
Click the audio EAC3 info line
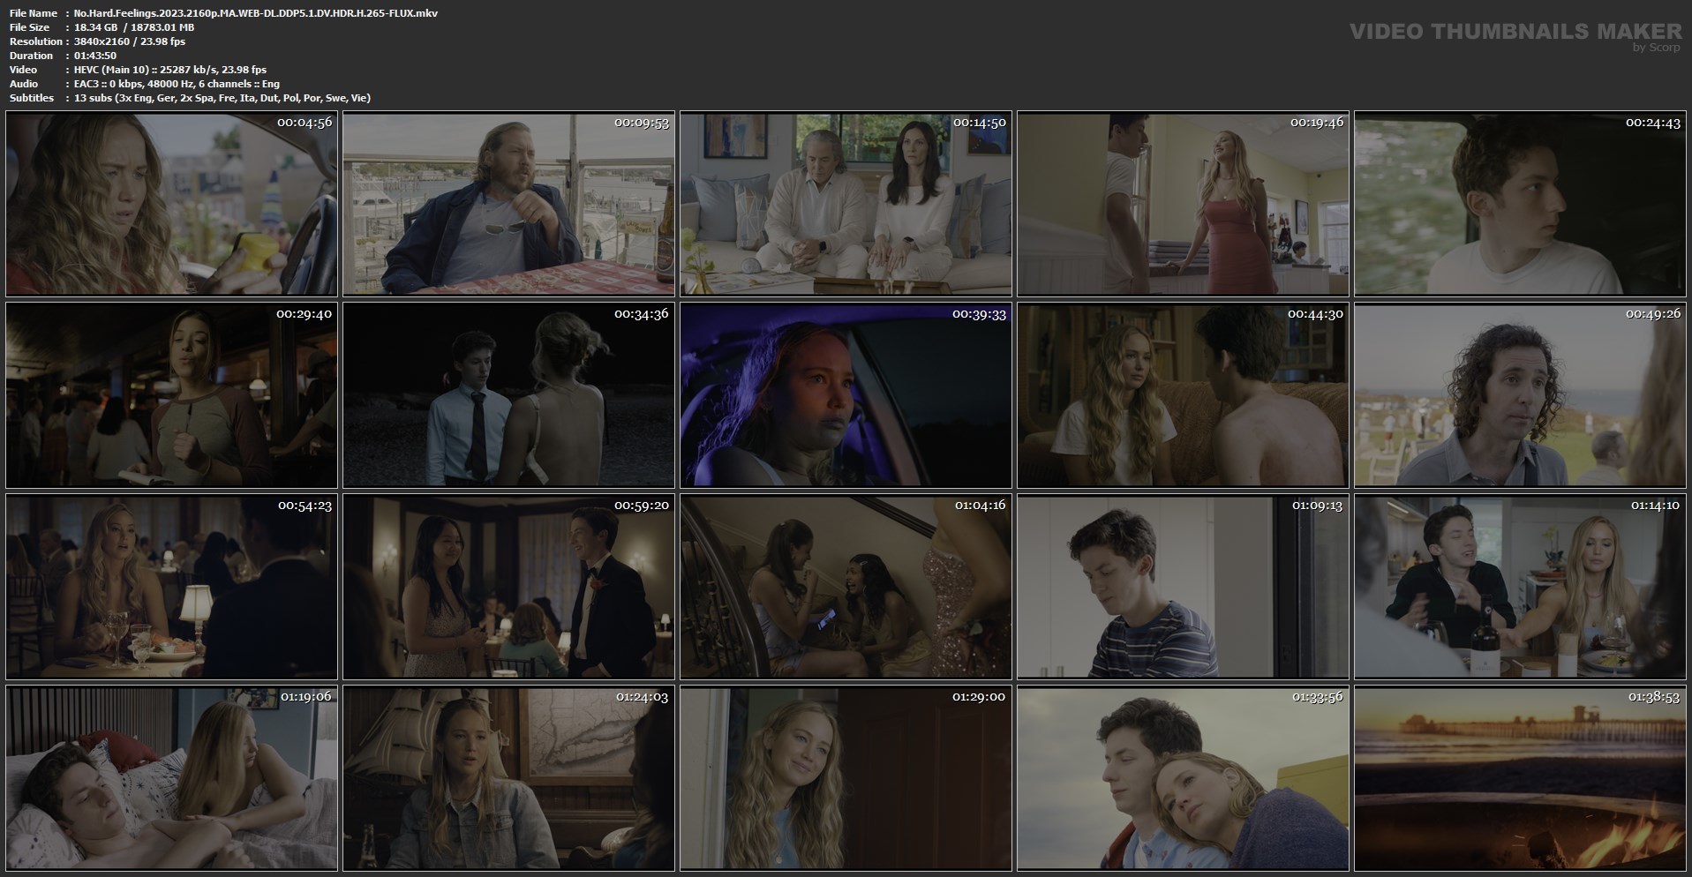coord(177,84)
